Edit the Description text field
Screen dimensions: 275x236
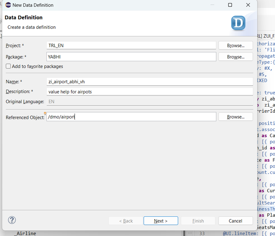[149, 92]
